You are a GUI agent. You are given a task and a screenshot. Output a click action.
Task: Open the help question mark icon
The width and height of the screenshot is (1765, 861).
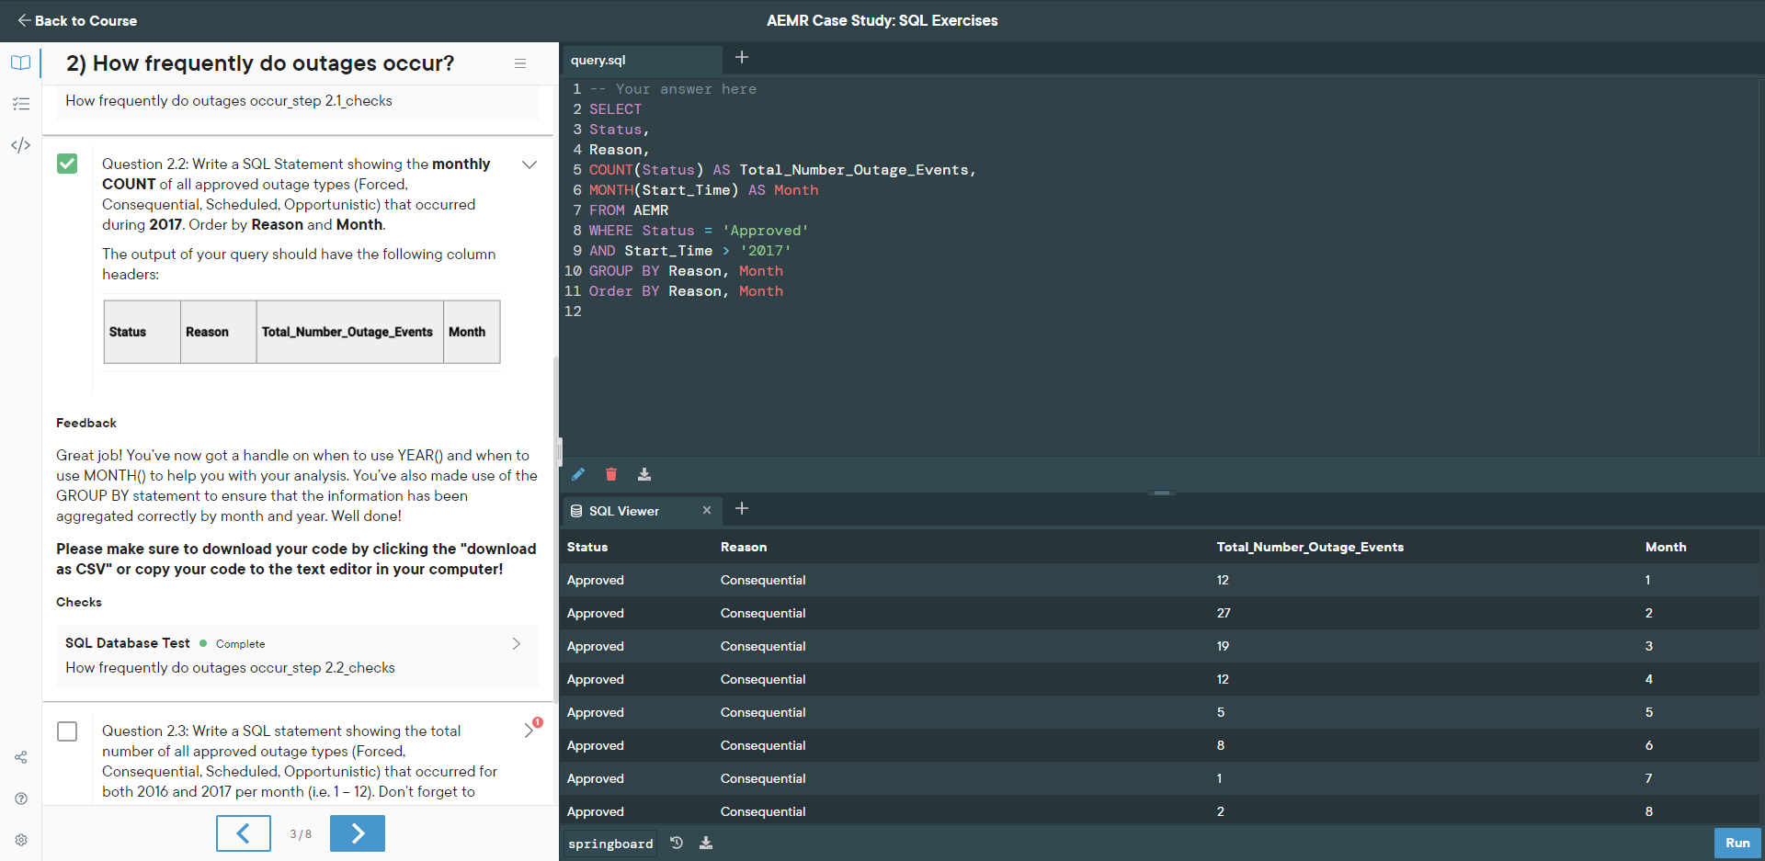20,799
